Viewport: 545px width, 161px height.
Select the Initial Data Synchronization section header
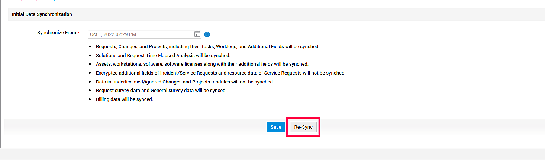[42, 14]
